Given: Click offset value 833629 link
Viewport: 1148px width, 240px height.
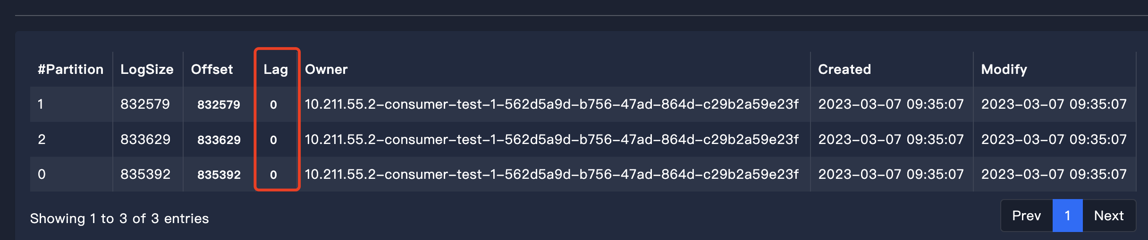Looking at the screenshot, I should 219,140.
